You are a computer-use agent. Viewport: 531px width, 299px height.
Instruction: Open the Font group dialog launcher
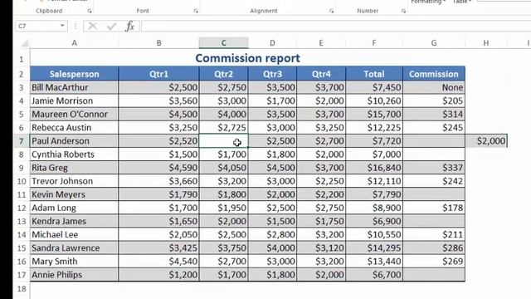pos(196,11)
